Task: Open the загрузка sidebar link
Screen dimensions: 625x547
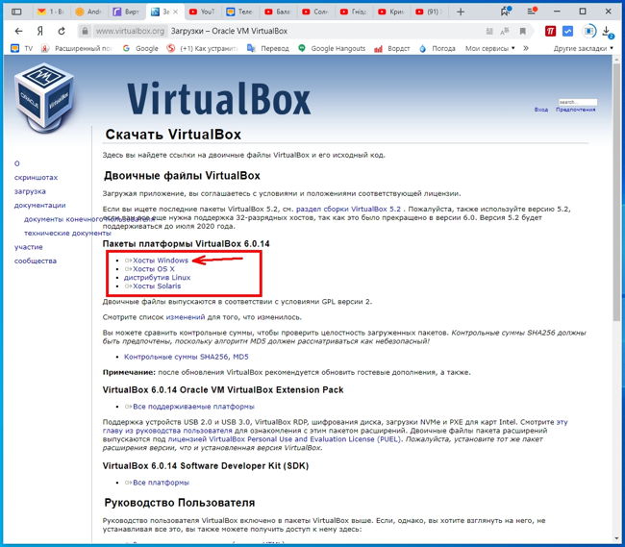Action: [x=30, y=191]
